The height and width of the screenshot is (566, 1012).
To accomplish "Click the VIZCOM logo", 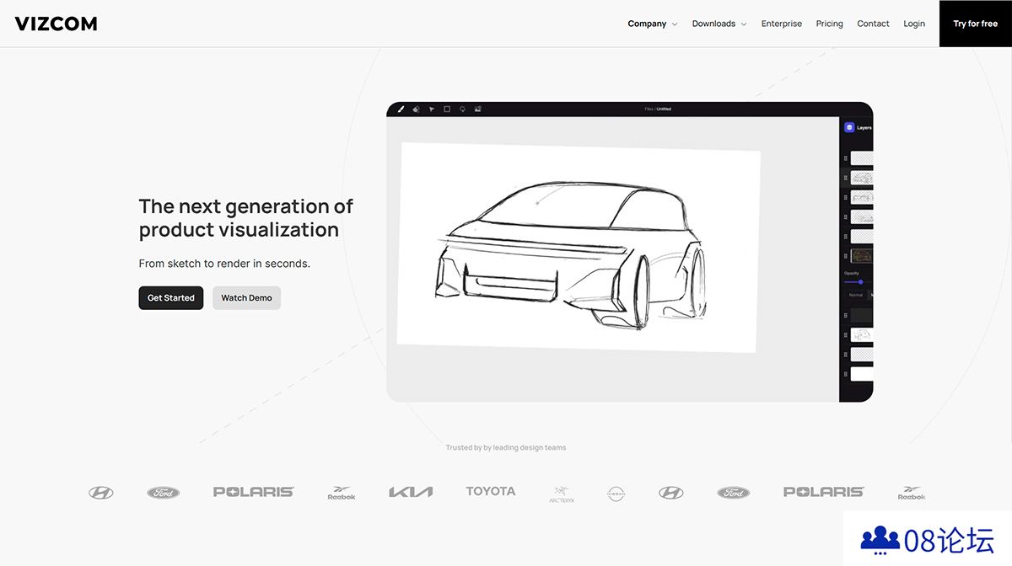I will tap(56, 24).
